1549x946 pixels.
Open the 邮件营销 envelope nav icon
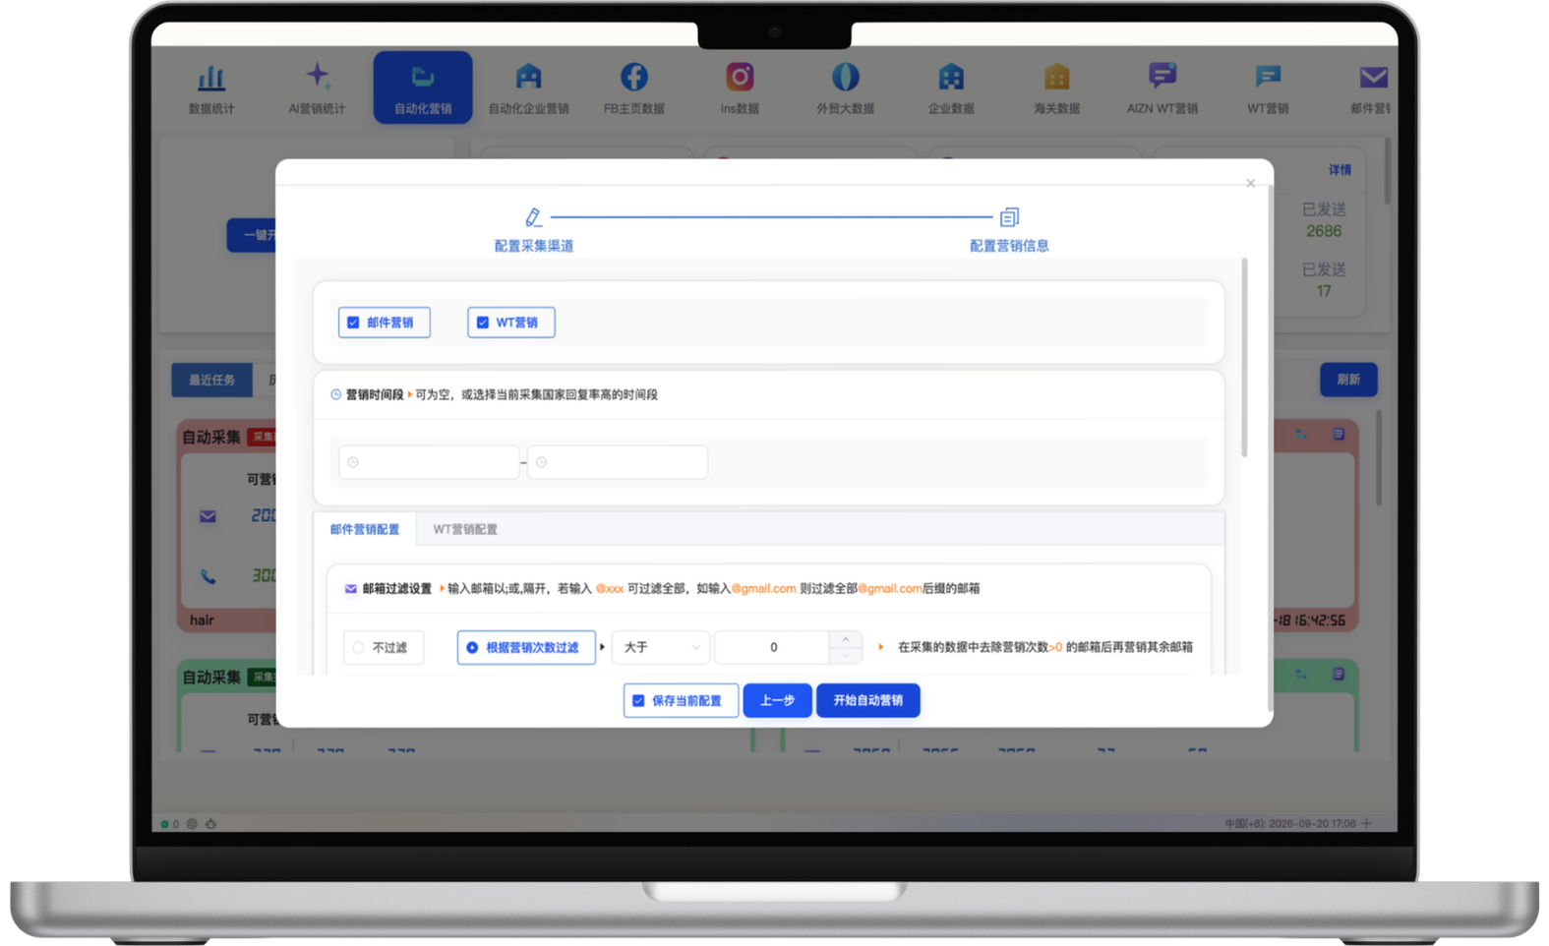pos(1373,77)
